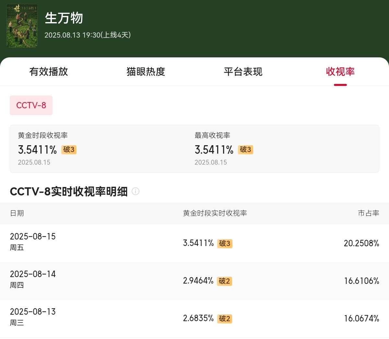This screenshot has width=389, height=339.
Task: Select the CCTV-8 channel chip
Action: pyautogui.click(x=31, y=105)
